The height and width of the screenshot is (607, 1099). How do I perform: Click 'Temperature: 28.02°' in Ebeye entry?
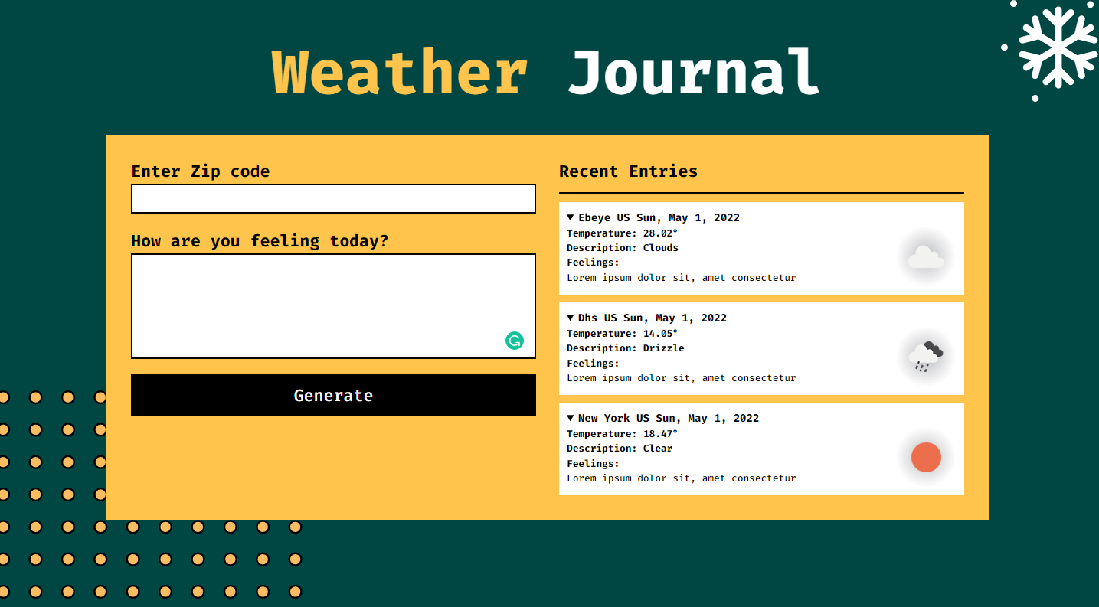pos(622,233)
